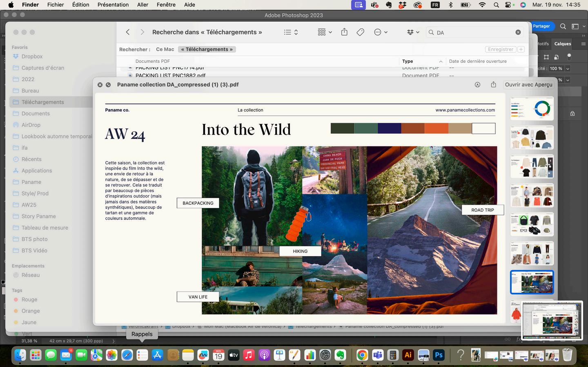Select the Rouge tag in sidebar
This screenshot has height=367, width=588.
click(x=29, y=300)
